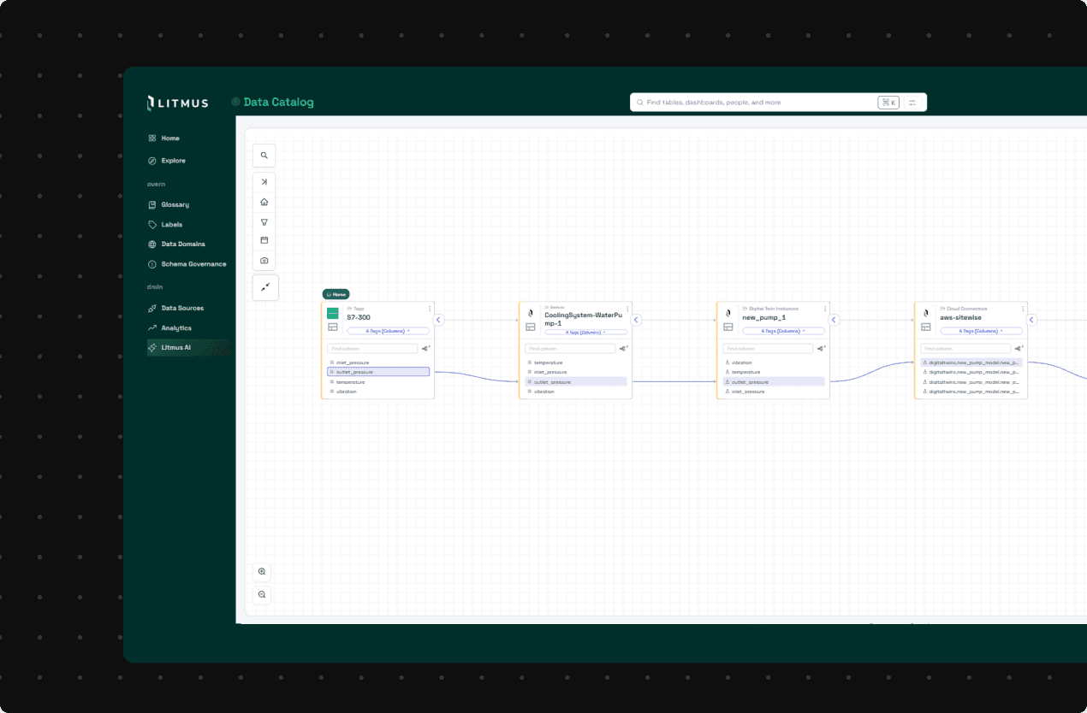
Task: Click the left chevron beside the aws-sitewise node
Action: (x=1031, y=319)
